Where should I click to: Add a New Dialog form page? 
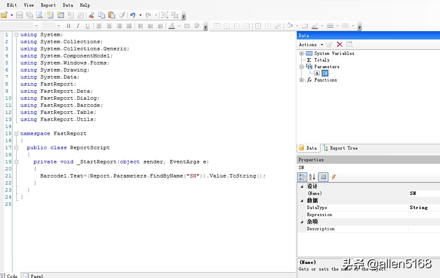pyautogui.click(x=60, y=15)
